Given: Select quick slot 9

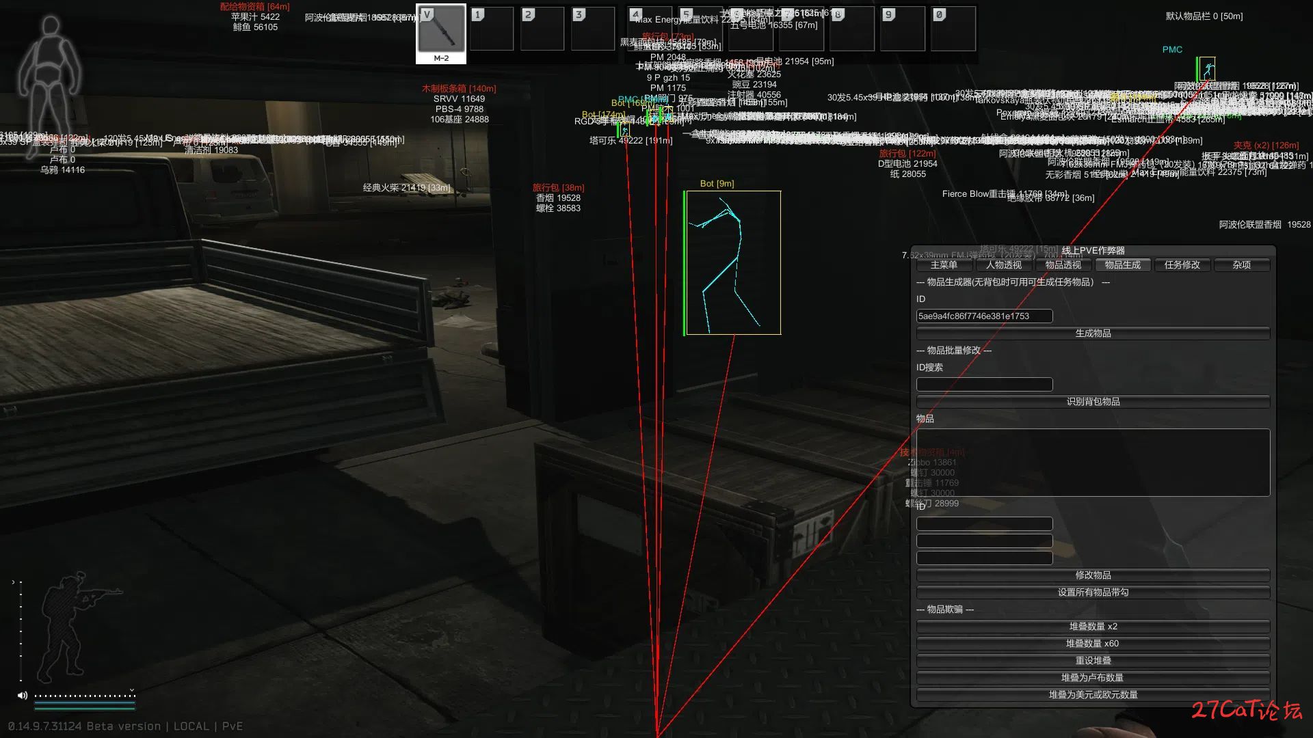Looking at the screenshot, I should click(903, 28).
